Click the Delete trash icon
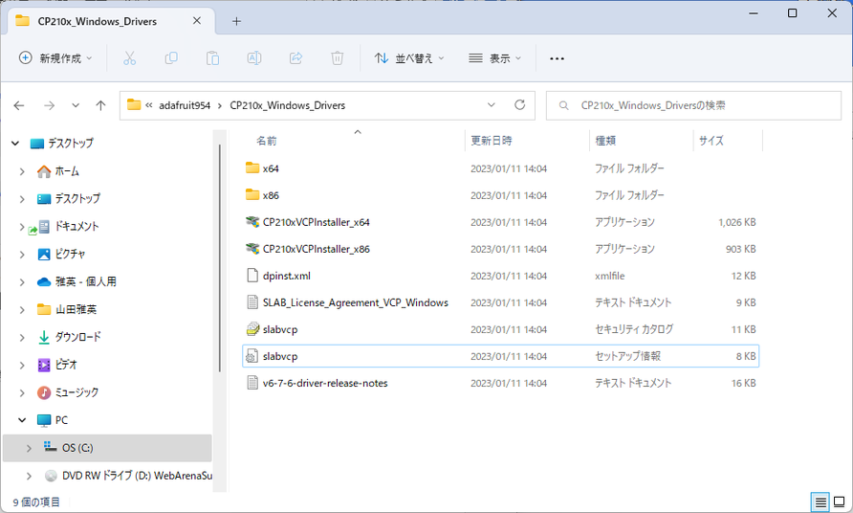The image size is (853, 513). pyautogui.click(x=338, y=57)
